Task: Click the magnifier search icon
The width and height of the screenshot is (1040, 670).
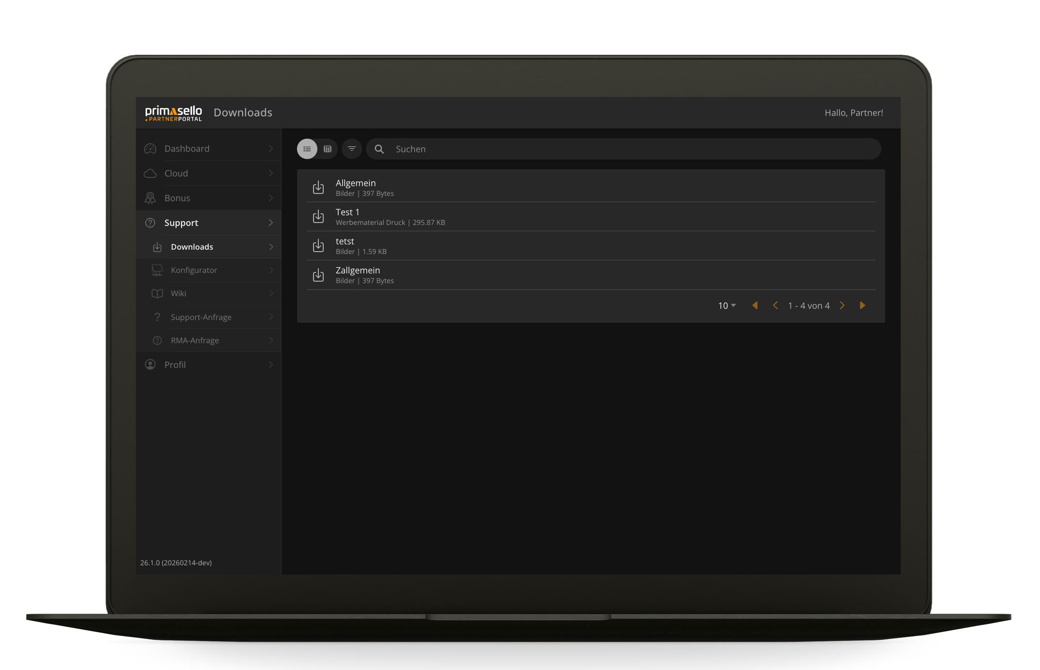Action: tap(379, 149)
